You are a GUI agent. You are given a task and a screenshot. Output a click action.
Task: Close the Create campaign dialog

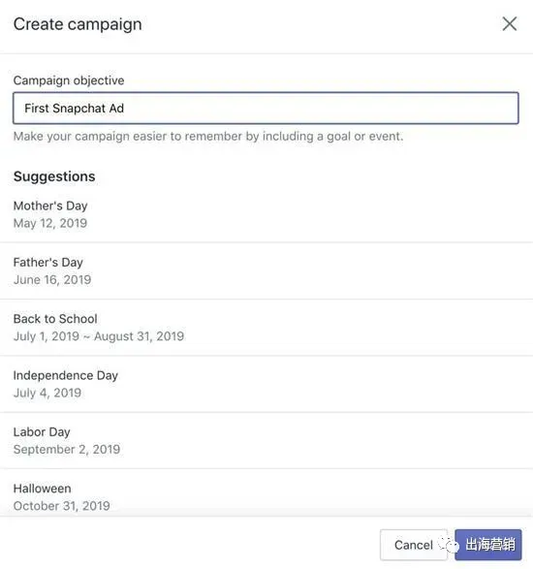pos(510,24)
